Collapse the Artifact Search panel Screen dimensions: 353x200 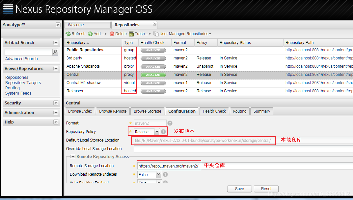point(56,42)
